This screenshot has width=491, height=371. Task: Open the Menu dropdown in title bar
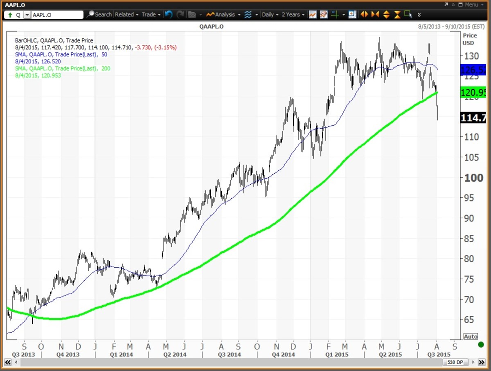click(471, 4)
